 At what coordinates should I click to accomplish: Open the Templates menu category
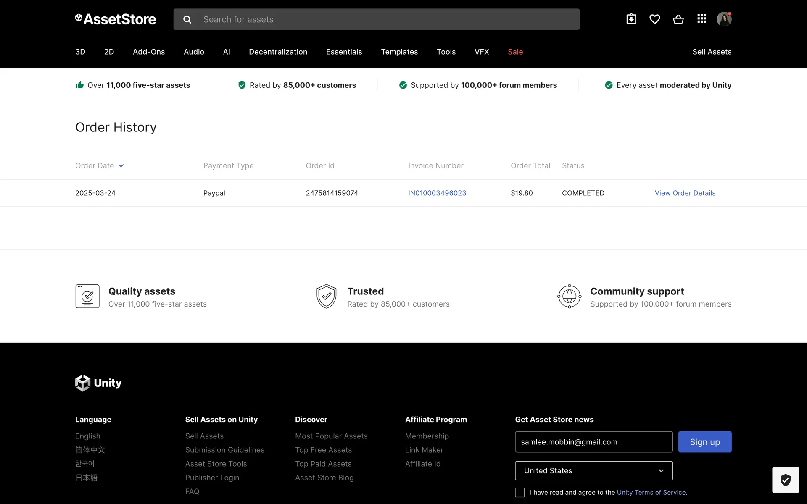pyautogui.click(x=399, y=52)
